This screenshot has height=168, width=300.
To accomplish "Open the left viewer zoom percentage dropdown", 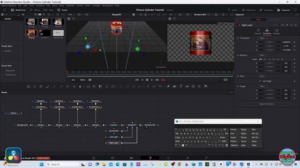I will 72,14.
